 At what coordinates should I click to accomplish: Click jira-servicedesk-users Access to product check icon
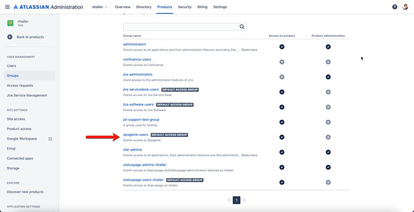(282, 92)
